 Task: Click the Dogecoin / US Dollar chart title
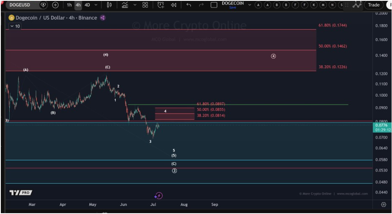coord(56,18)
